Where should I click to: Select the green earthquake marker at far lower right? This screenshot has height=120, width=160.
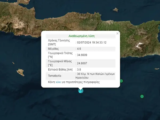[142, 96]
